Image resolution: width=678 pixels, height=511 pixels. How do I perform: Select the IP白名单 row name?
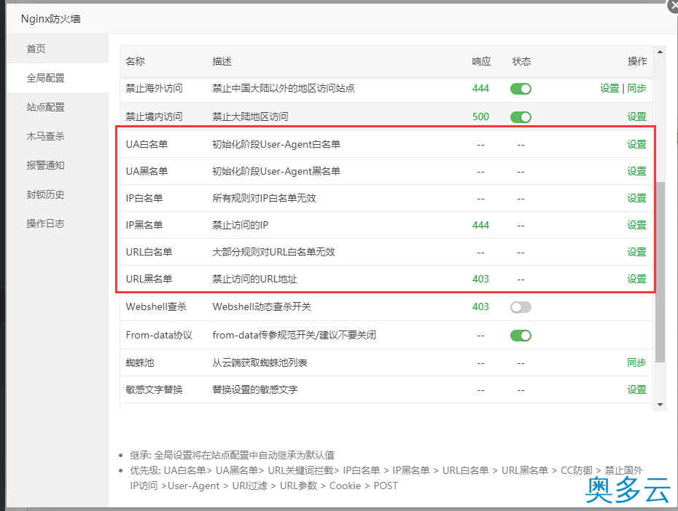click(144, 198)
